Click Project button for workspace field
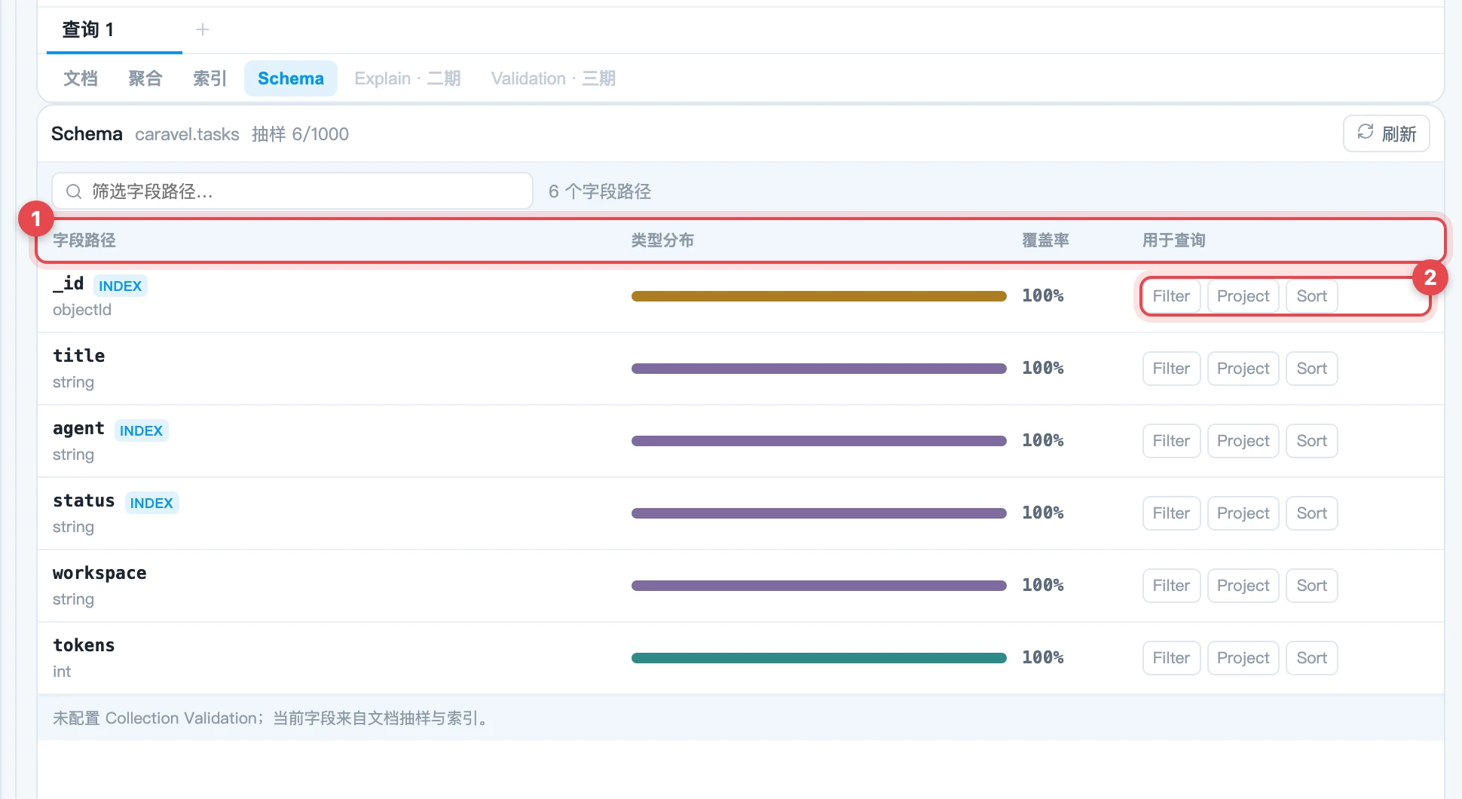1462x799 pixels. [1243, 586]
